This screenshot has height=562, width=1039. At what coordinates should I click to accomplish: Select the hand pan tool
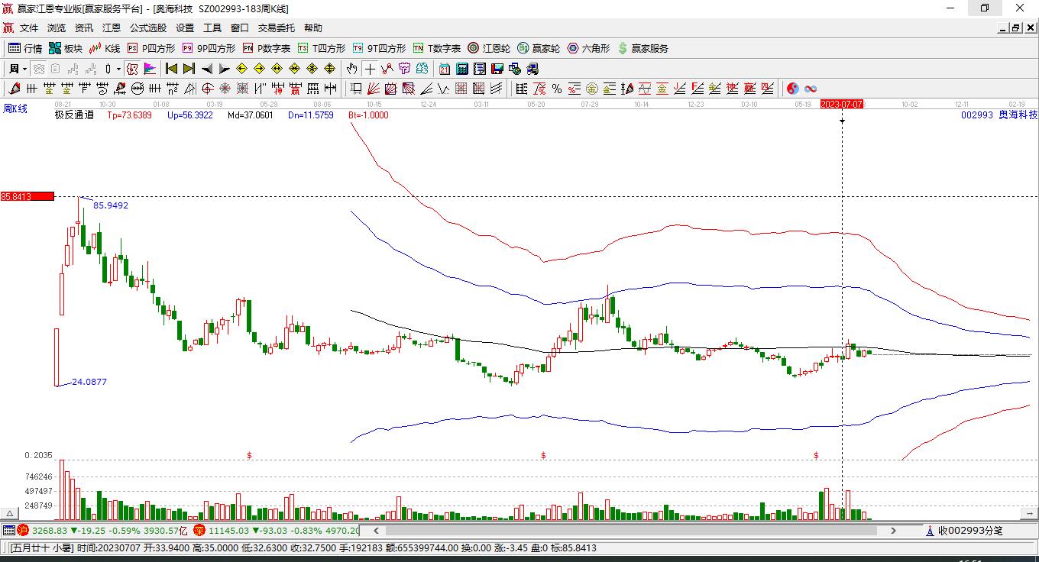[352, 69]
